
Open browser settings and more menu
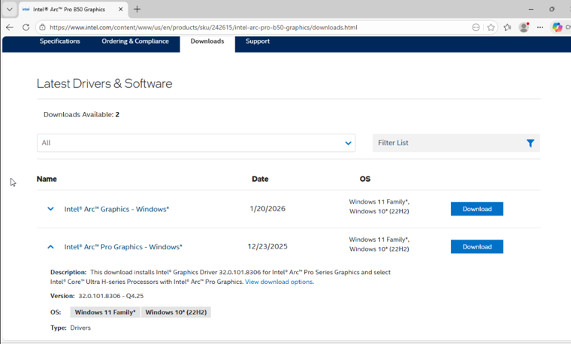[540, 27]
